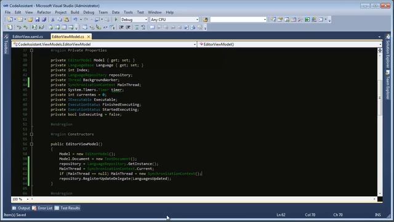
Task: Click the Save All toolbar icon
Action: click(44, 19)
